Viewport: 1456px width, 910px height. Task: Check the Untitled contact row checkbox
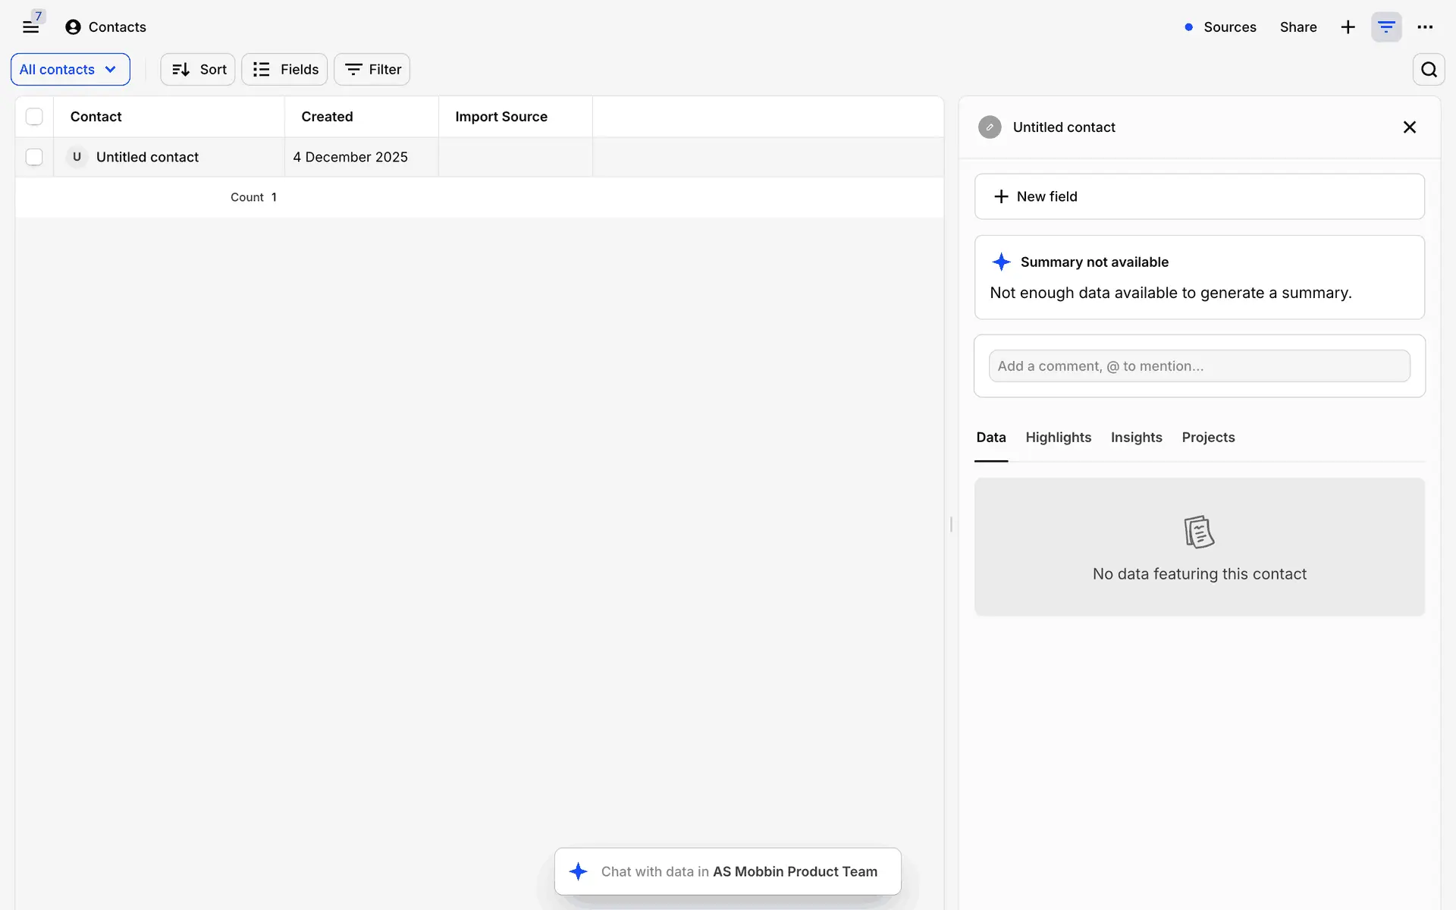[x=34, y=157]
